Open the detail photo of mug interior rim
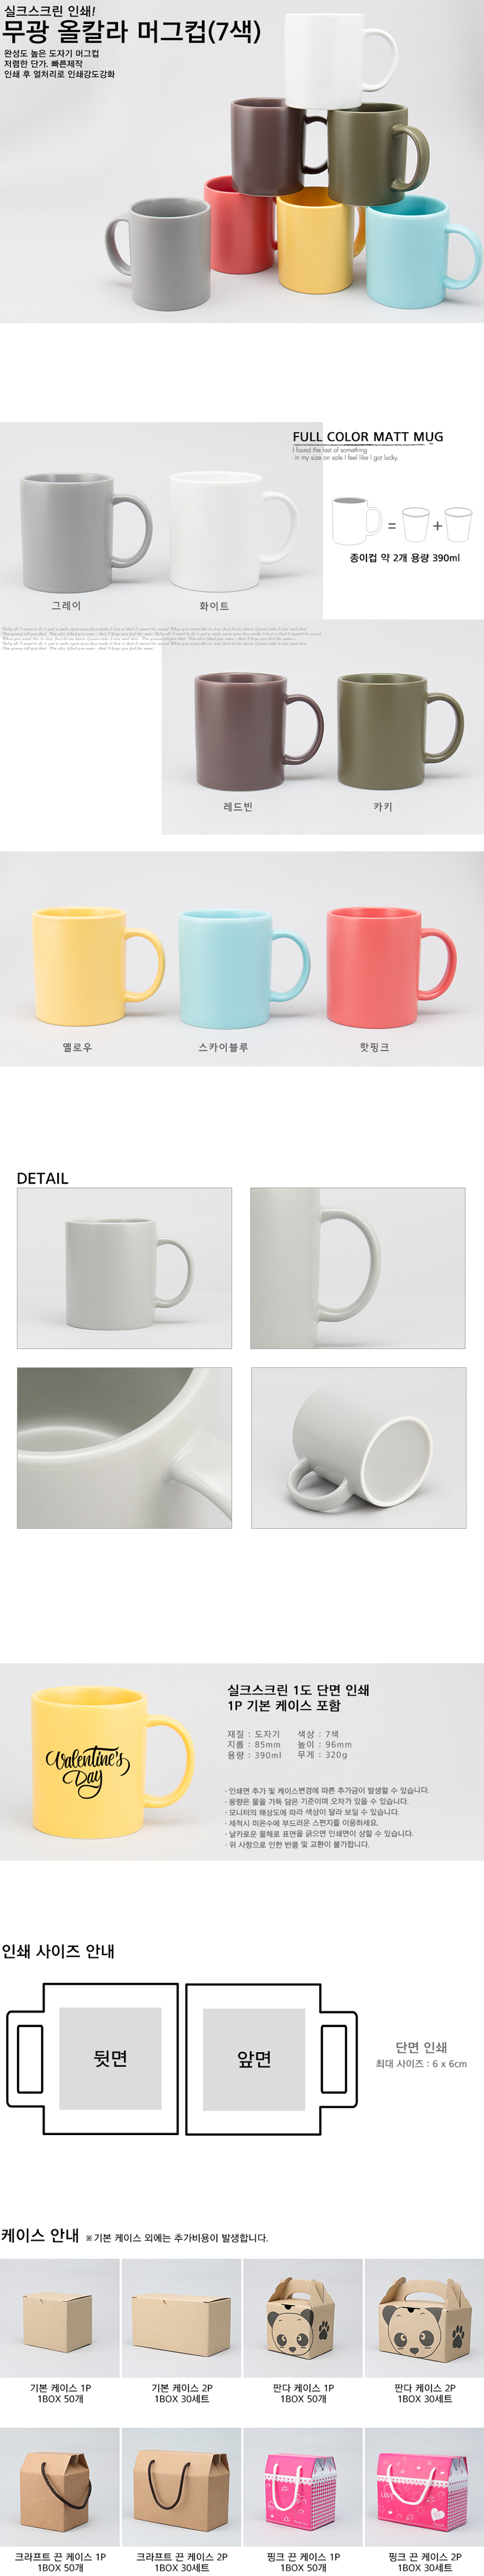 pos(124,1447)
